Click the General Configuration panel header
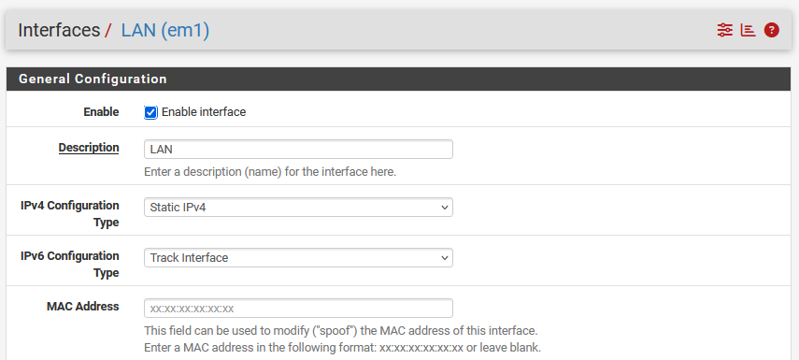Screen dimensions: 799x360 398,79
